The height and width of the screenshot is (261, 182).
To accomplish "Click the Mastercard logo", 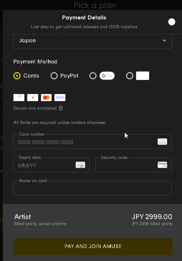I will [46, 98].
